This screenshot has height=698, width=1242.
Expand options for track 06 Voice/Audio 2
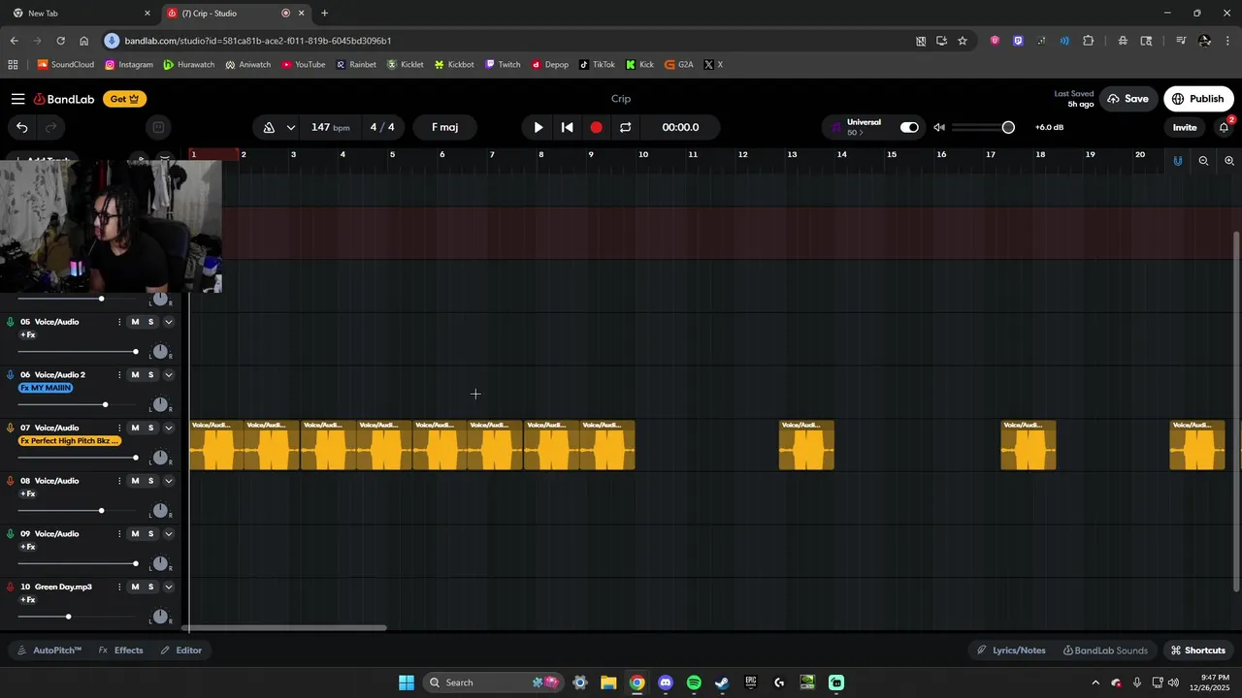(168, 375)
